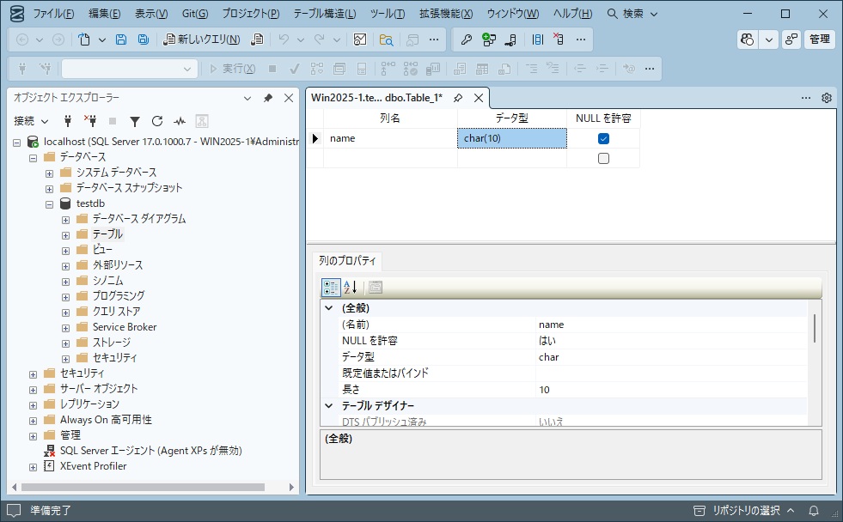Collapse the testdb database node
The image size is (843, 522).
point(50,203)
